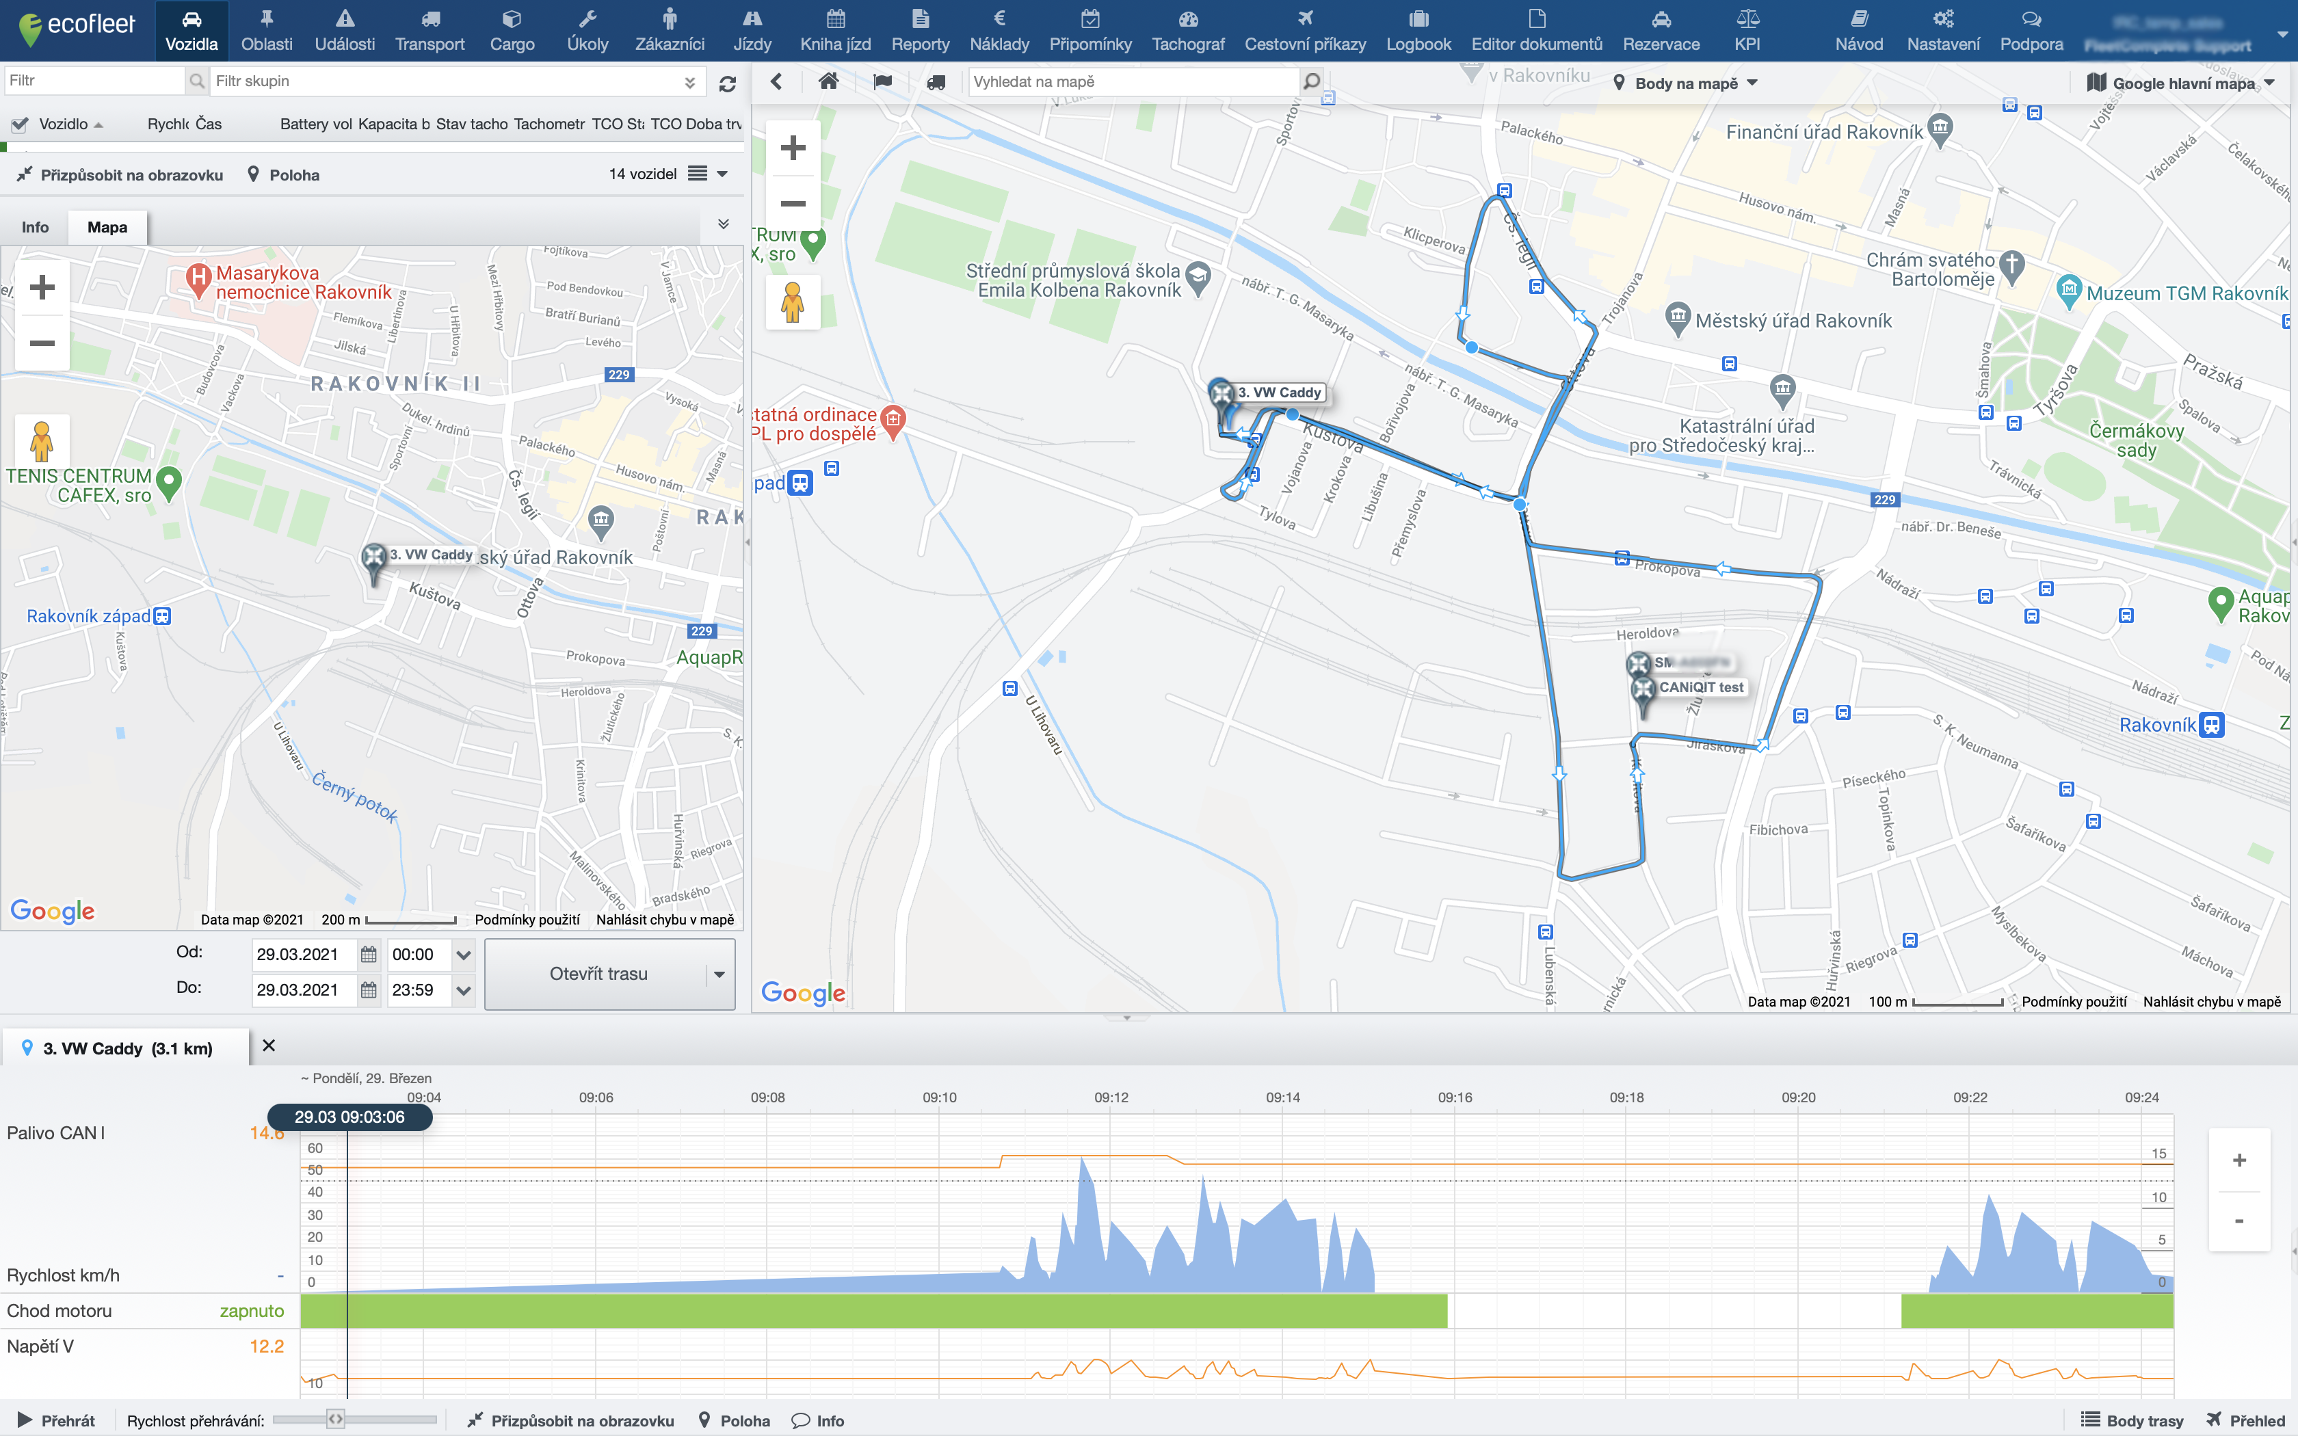Screen dimensions: 2298x1436
Task: Open the Od time 00:00 dropdown
Action: 464,955
